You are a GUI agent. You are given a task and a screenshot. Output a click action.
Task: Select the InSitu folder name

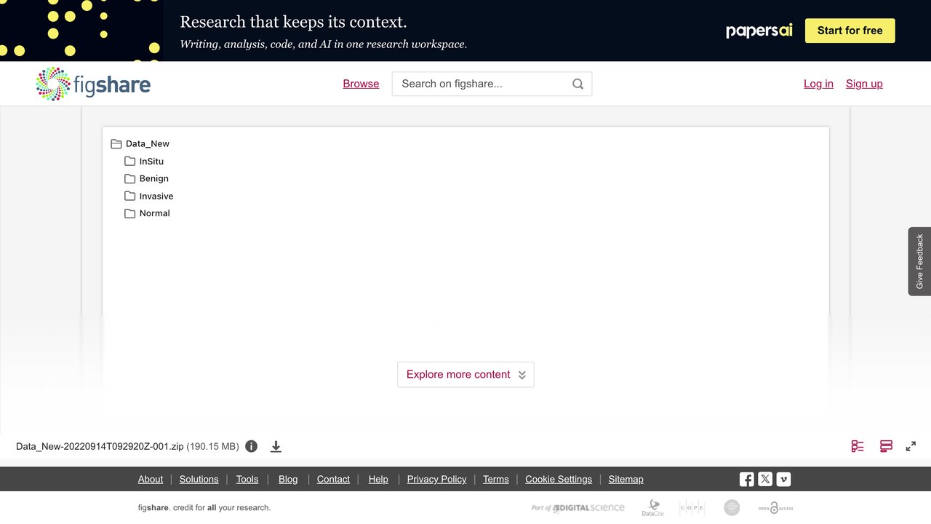coord(151,161)
